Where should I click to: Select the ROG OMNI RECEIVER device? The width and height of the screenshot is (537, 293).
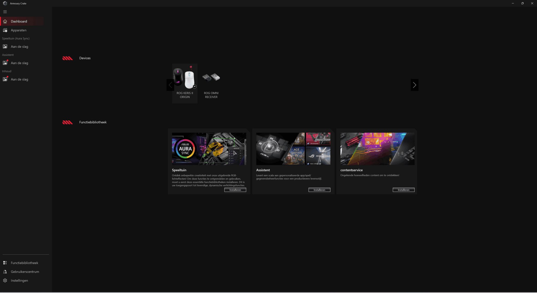tap(211, 83)
